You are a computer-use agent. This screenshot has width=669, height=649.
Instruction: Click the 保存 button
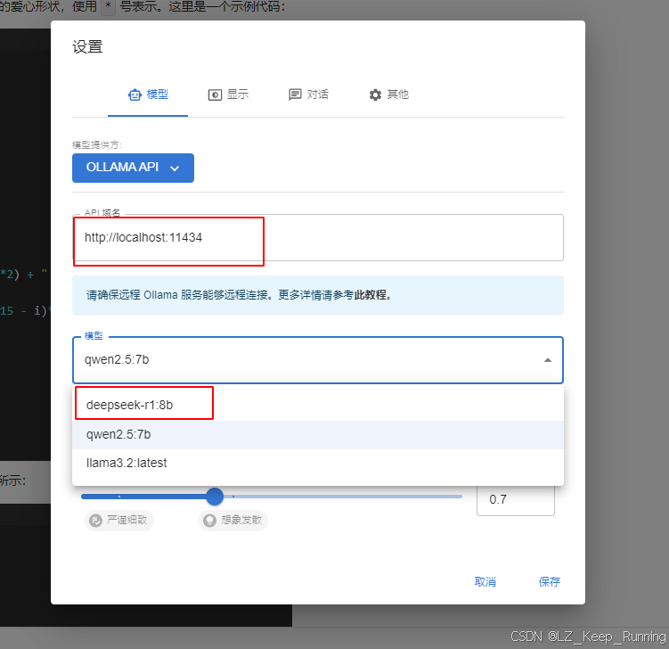549,581
